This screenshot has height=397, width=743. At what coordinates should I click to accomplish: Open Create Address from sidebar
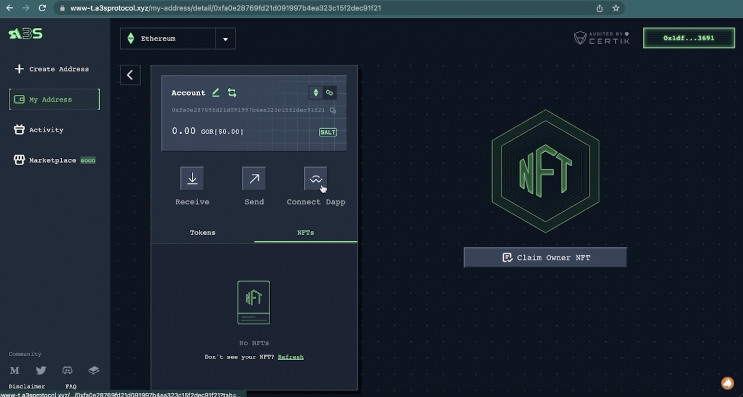(52, 69)
